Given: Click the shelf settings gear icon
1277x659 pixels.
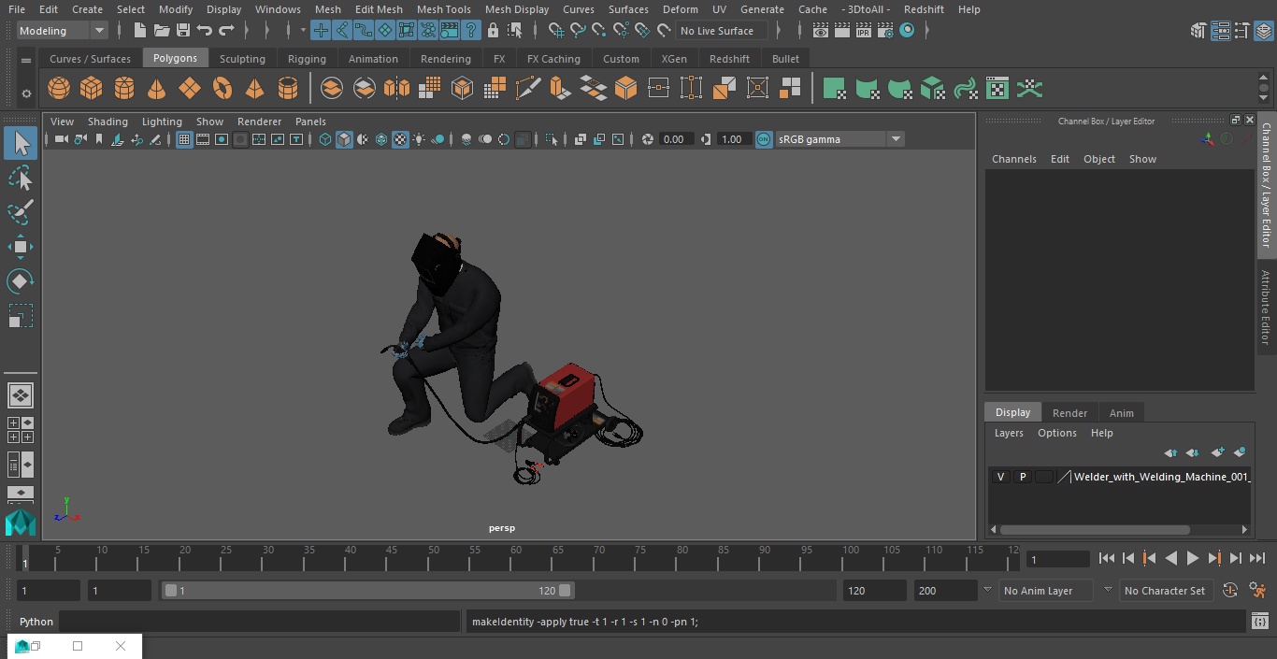Looking at the screenshot, I should pos(26,93).
